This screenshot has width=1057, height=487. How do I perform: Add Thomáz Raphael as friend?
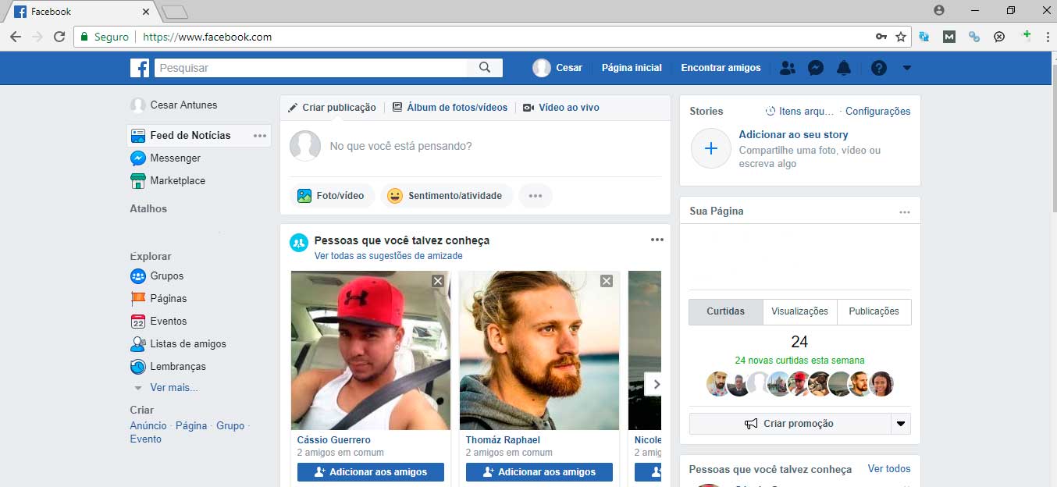pyautogui.click(x=539, y=472)
